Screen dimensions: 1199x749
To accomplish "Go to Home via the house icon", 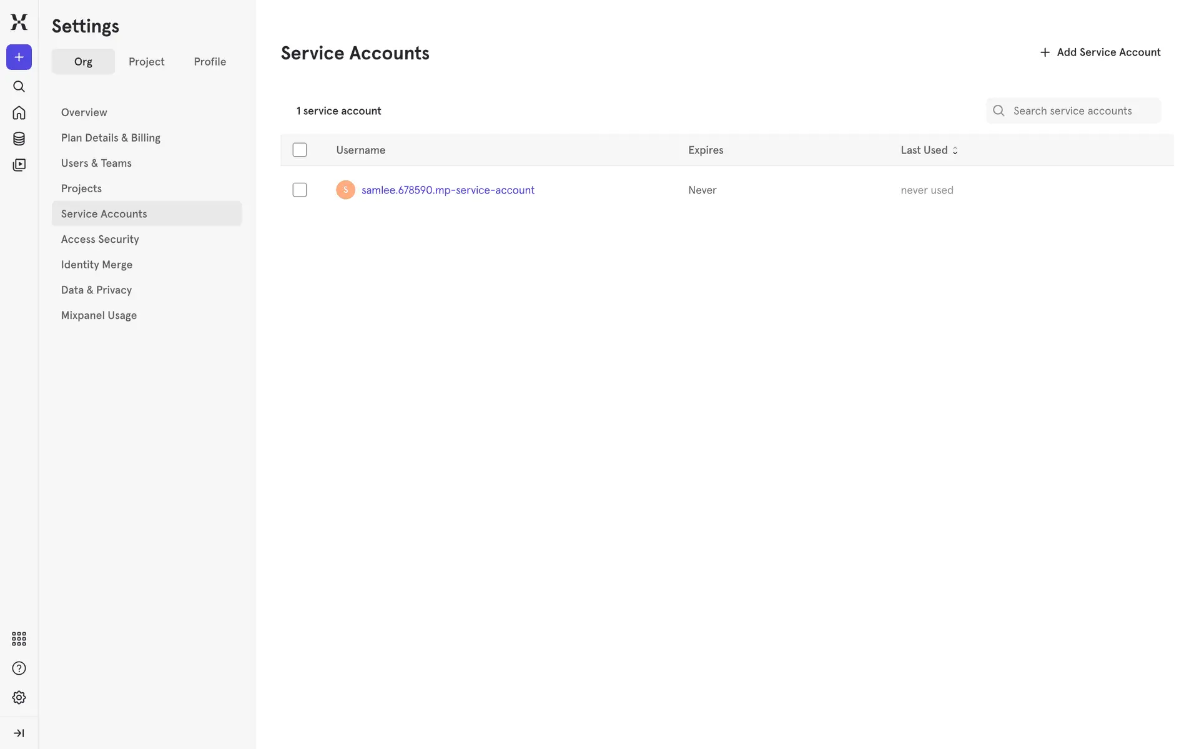I will tap(19, 113).
